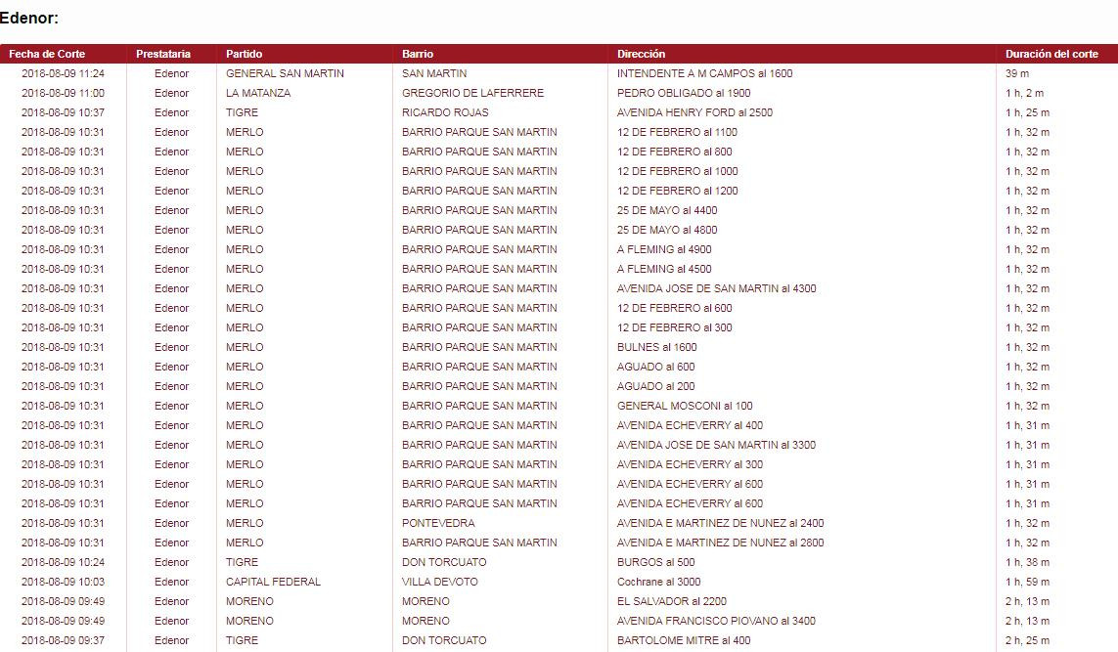Click the '39 m' duration cell

coord(1016,73)
